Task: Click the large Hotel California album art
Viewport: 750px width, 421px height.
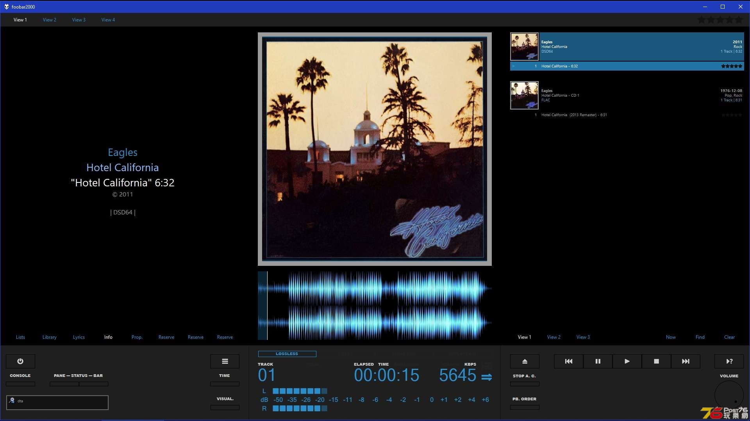Action: (375, 149)
